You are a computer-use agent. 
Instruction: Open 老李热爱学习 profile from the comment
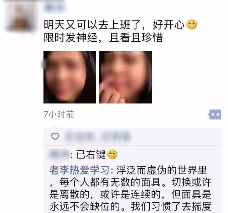click(79, 170)
